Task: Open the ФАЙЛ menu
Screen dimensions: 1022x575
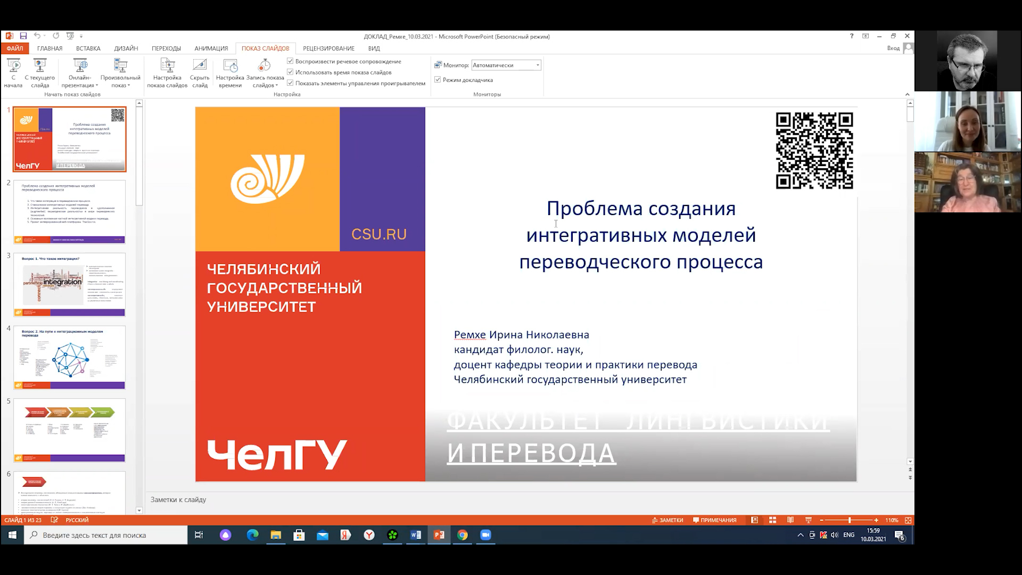Action: coord(14,48)
